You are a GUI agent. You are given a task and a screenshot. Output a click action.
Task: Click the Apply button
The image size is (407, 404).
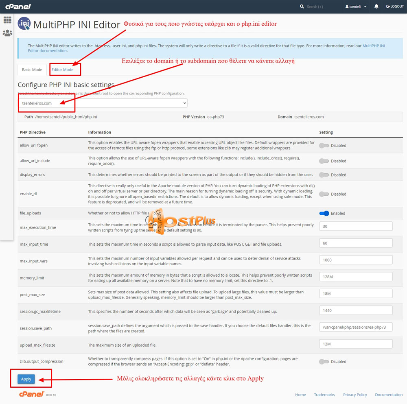[x=26, y=379]
